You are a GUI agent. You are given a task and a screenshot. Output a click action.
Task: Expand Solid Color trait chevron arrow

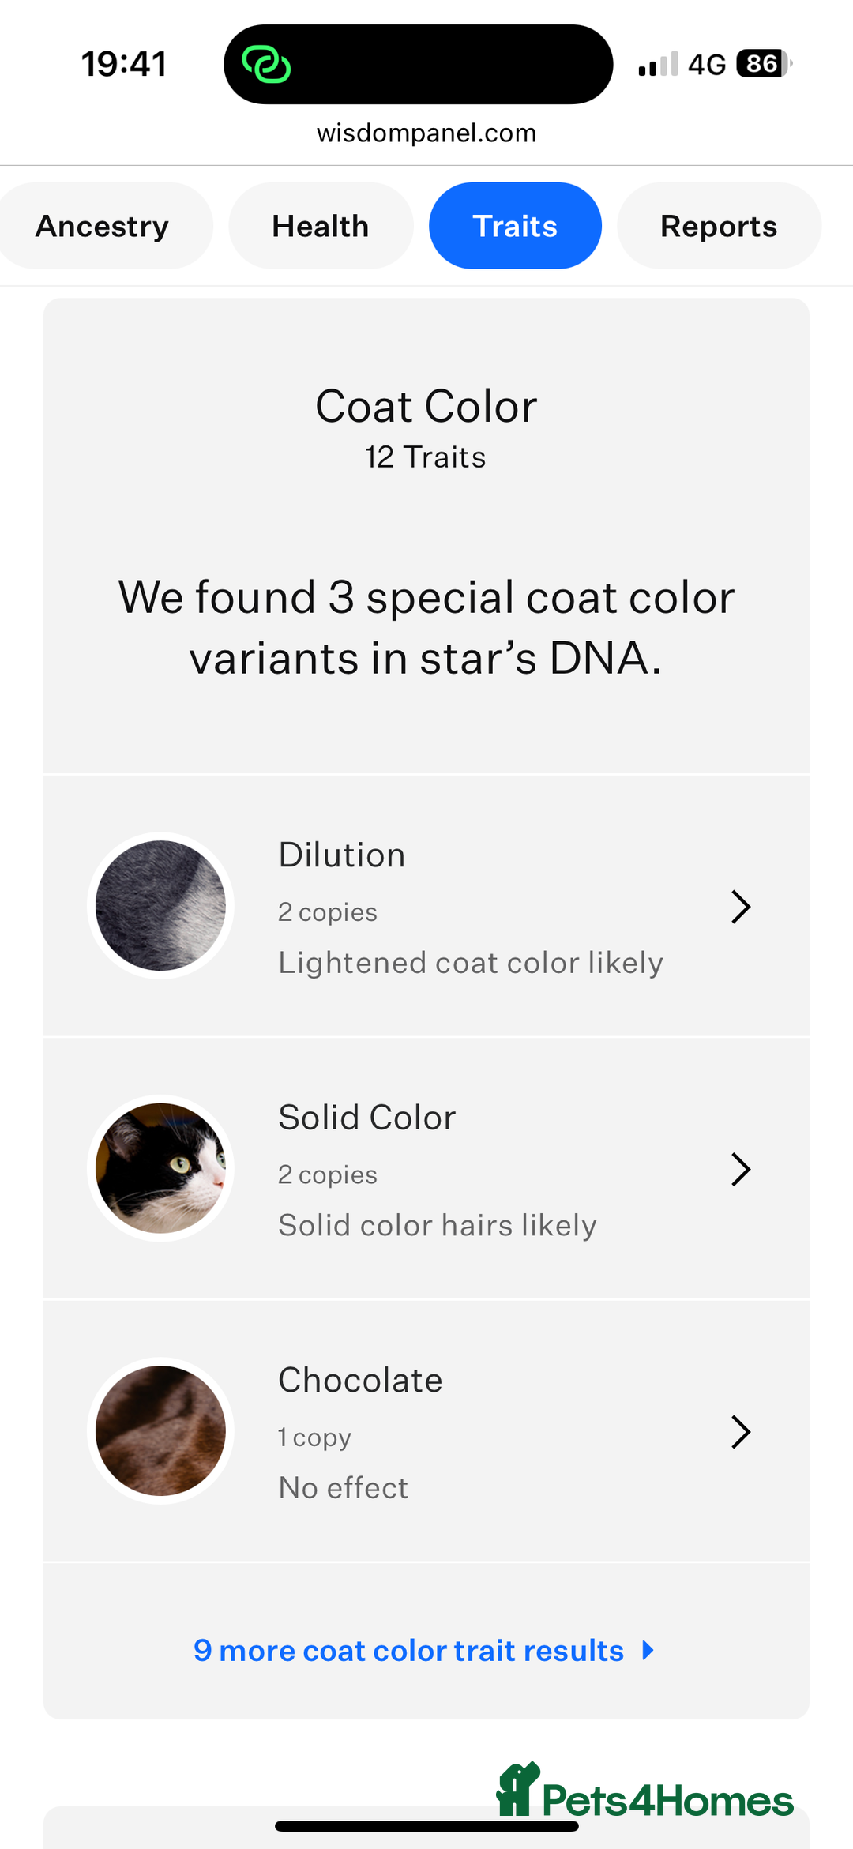(x=740, y=1169)
